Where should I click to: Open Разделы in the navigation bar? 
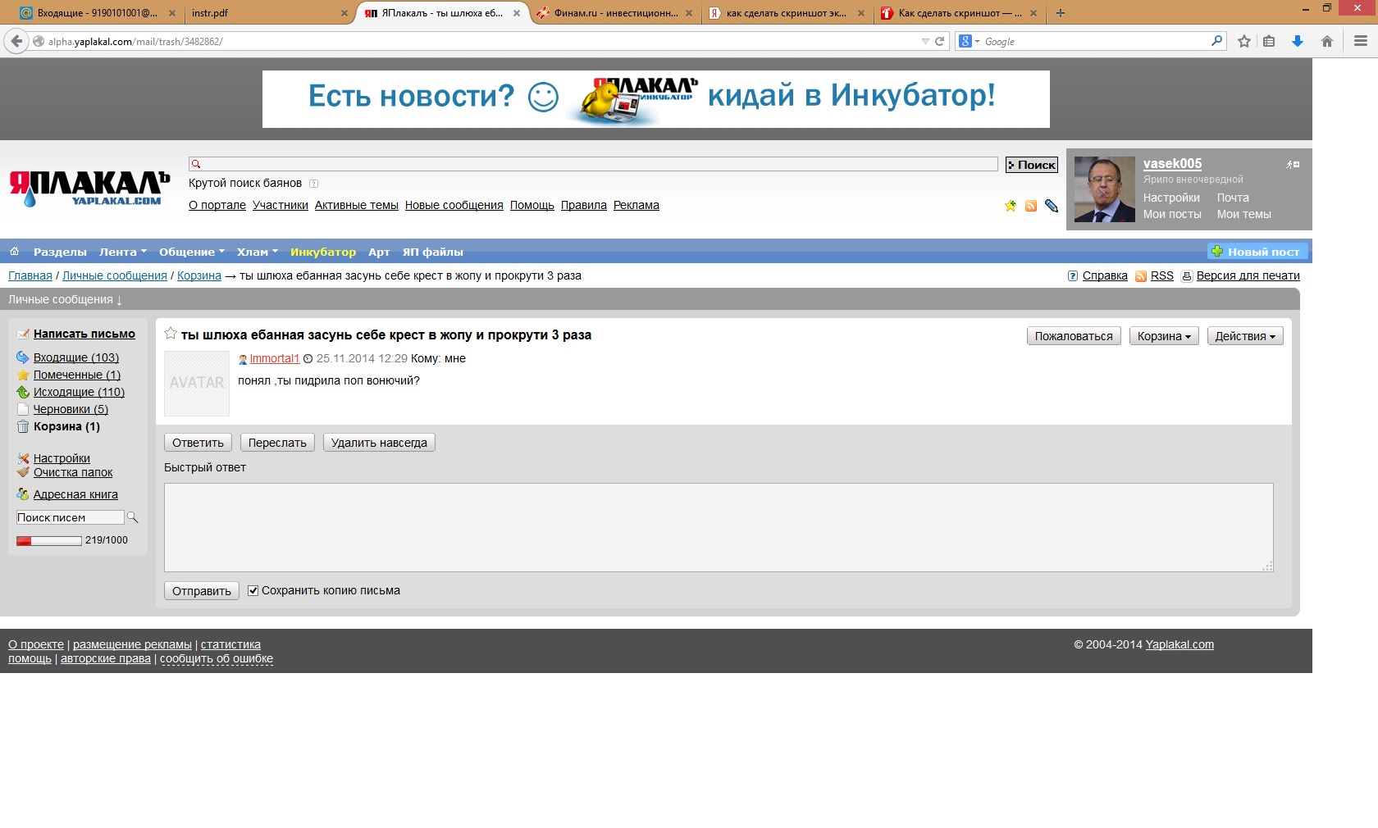pyautogui.click(x=60, y=252)
